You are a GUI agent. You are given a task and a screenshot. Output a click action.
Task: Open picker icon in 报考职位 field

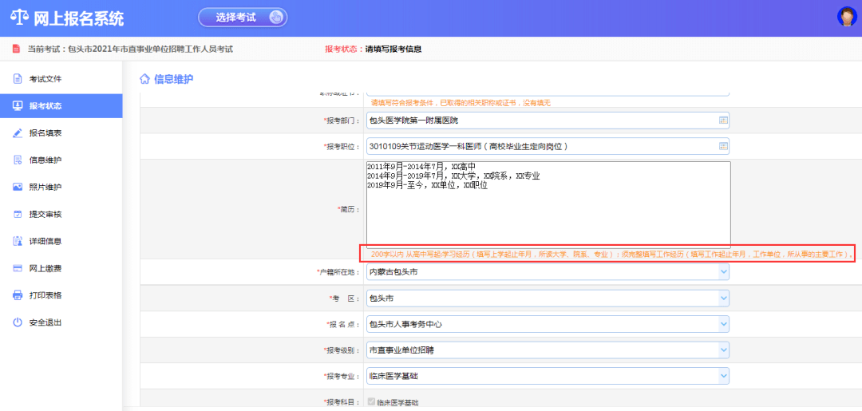pos(723,146)
